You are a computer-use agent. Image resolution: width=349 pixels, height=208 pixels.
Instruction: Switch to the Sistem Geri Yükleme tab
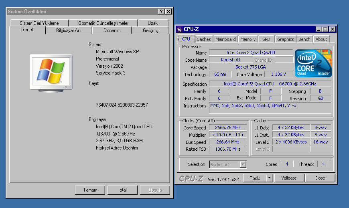pyautogui.click(x=39, y=23)
